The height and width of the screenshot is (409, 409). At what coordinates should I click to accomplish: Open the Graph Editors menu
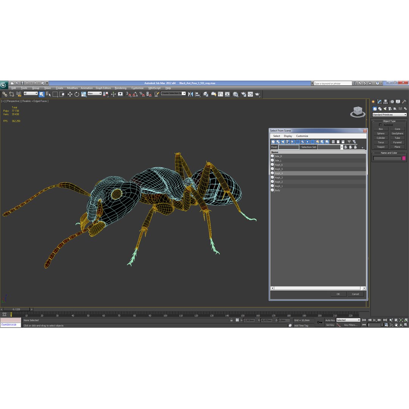103,88
